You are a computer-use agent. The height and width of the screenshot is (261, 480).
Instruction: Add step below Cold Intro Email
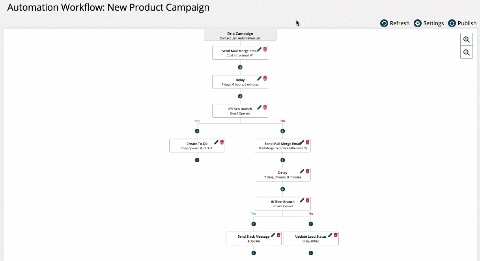click(240, 68)
